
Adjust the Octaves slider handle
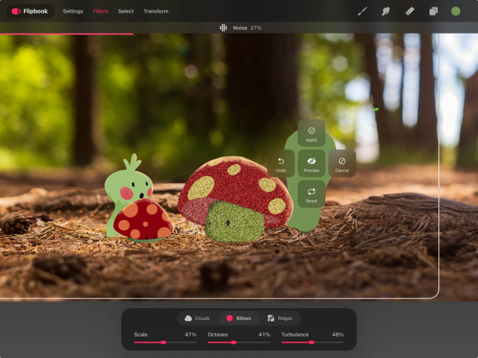click(234, 342)
